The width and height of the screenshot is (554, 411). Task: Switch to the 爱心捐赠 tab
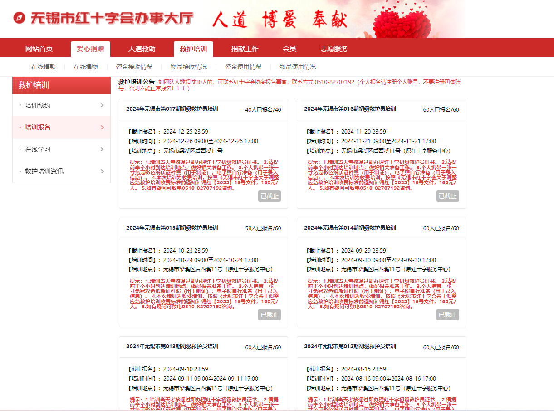point(90,49)
